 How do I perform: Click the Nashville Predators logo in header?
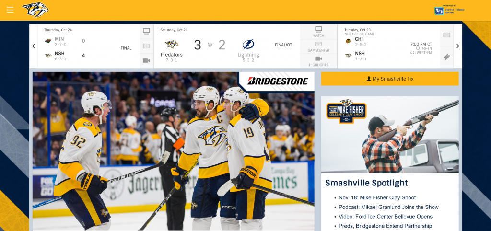click(x=35, y=10)
